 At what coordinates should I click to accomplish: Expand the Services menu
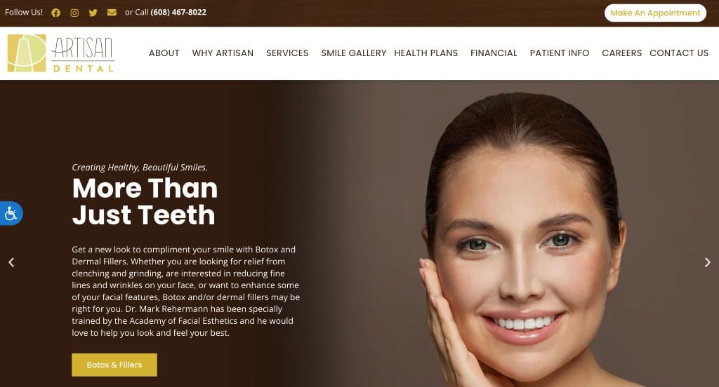[x=287, y=53]
